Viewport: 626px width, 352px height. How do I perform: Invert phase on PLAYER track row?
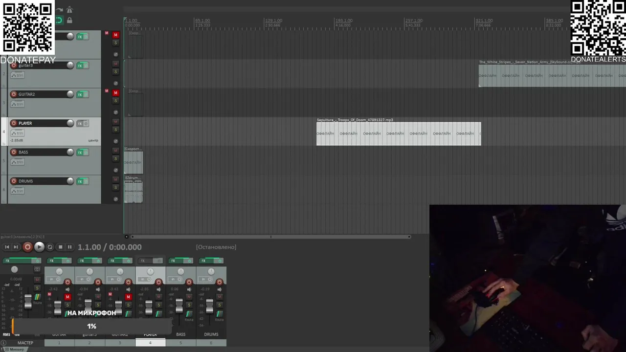[x=116, y=141]
